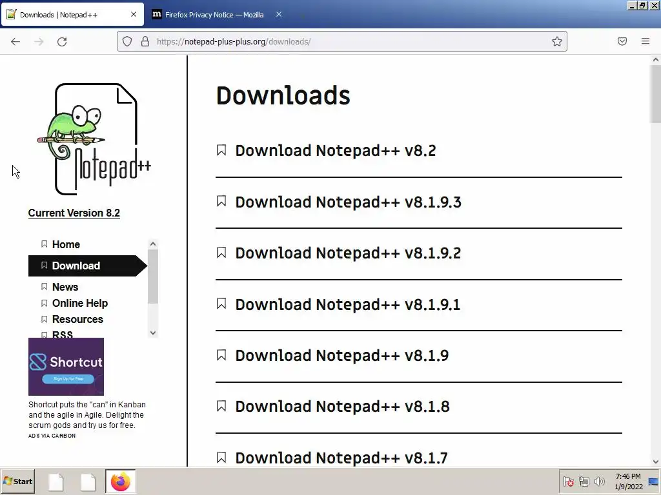Screen dimensions: 661x495
Task: Click the sidebar menu scrollbar thumb
Action: click(x=153, y=276)
